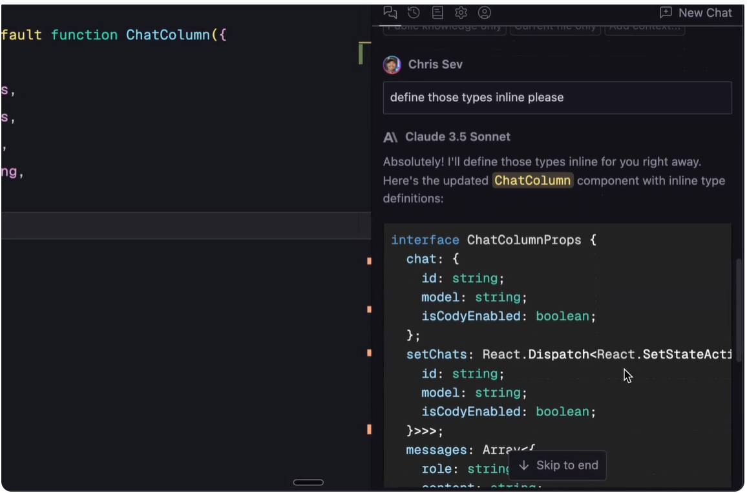Click the '}>>>;' closing line in code block
The height and width of the screenshot is (493, 747).
coord(425,431)
